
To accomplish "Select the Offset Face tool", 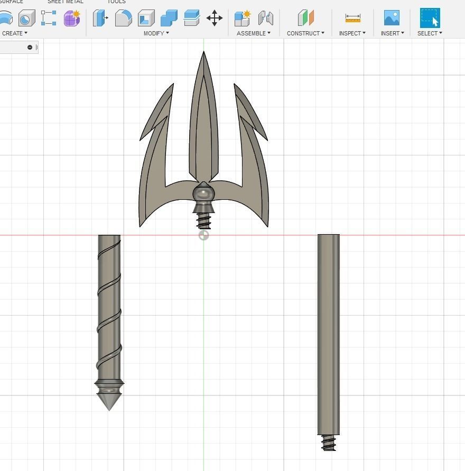I will click(x=191, y=18).
